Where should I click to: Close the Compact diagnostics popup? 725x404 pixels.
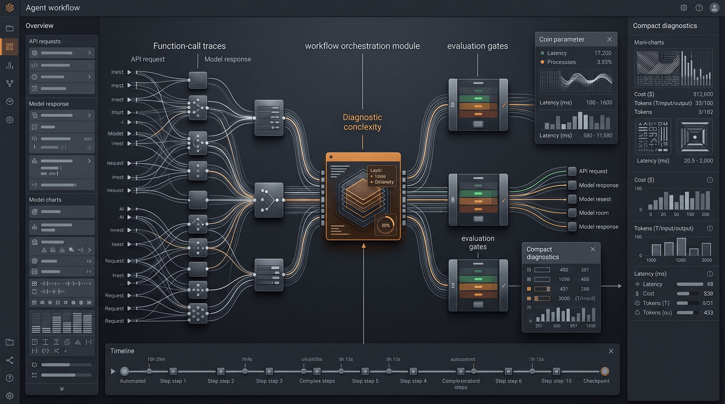pos(593,249)
